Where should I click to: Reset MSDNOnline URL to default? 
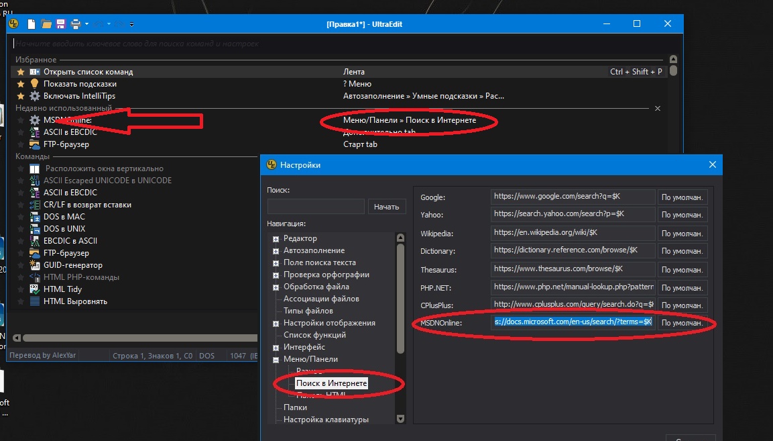(682, 322)
